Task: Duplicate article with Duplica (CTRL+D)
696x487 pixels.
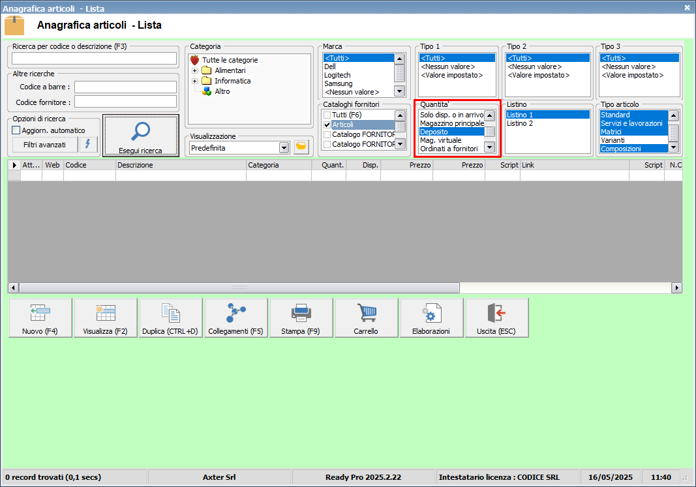Action: tap(170, 317)
